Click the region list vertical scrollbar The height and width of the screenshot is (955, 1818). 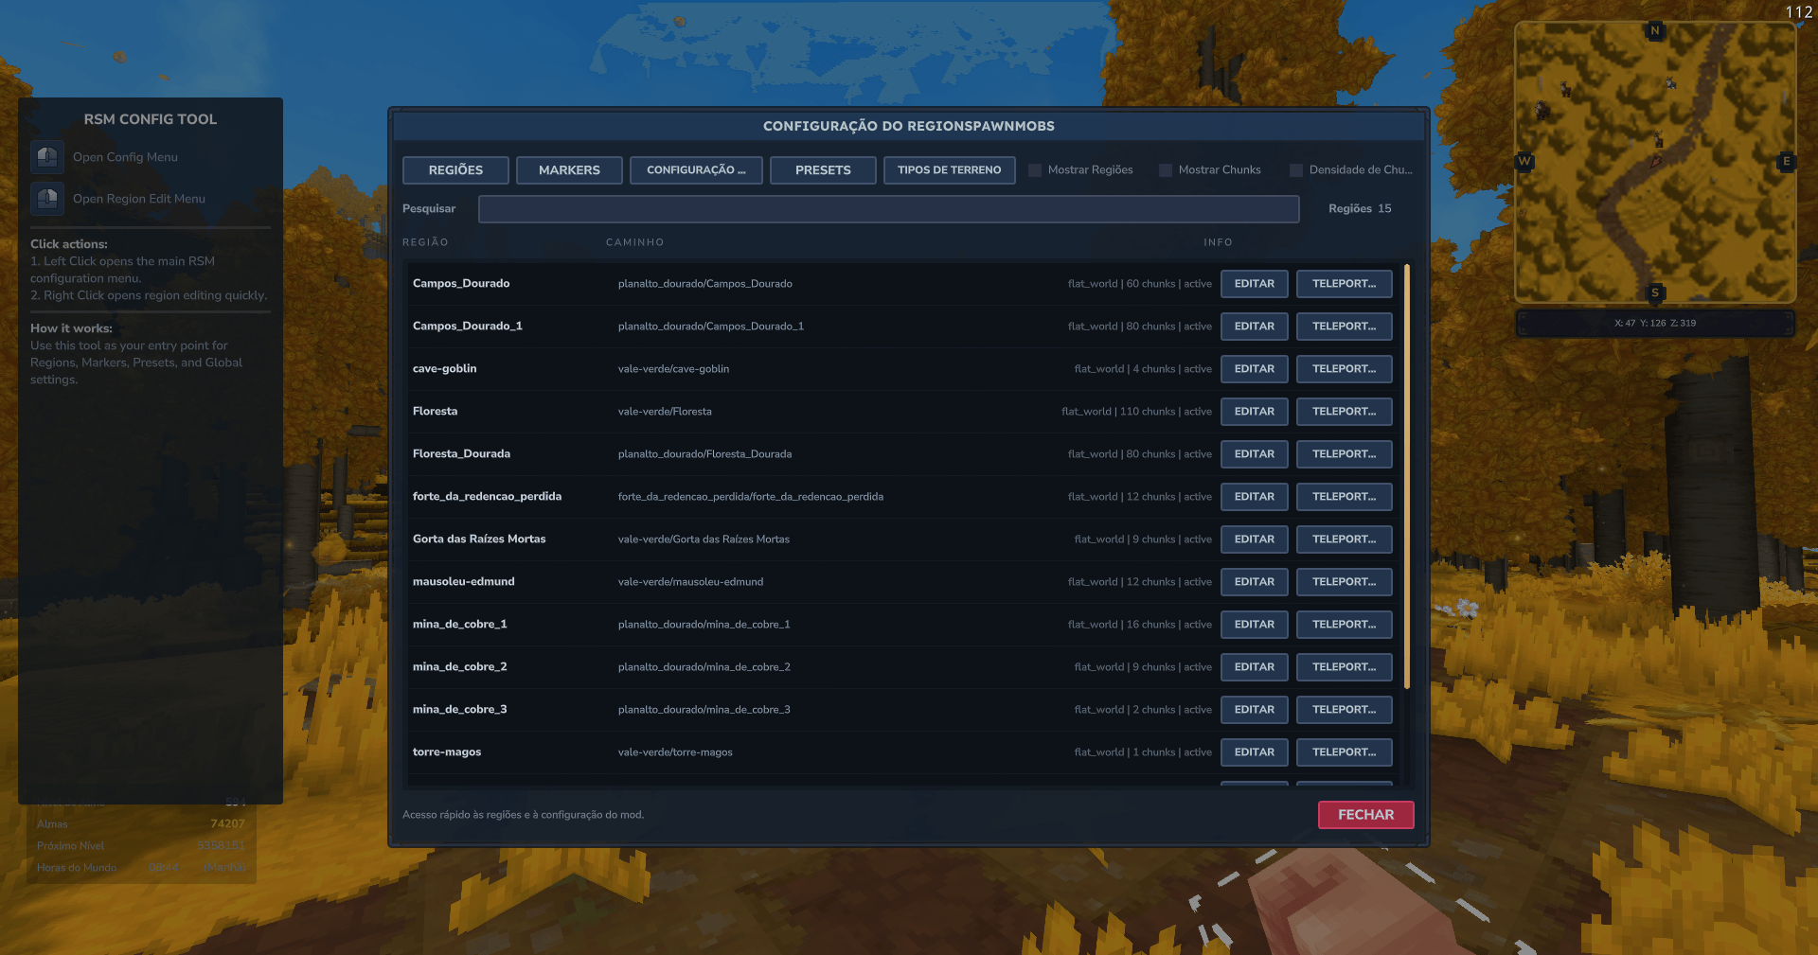(1407, 476)
